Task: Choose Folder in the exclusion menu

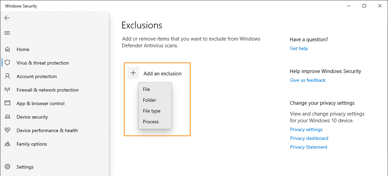Action: pos(149,100)
